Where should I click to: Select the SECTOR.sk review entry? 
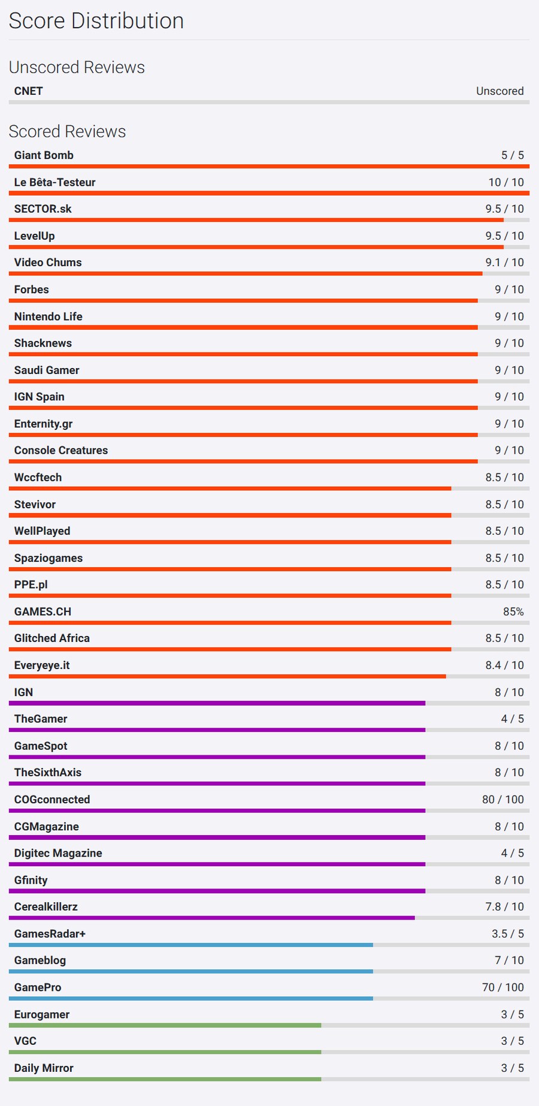[43, 209]
